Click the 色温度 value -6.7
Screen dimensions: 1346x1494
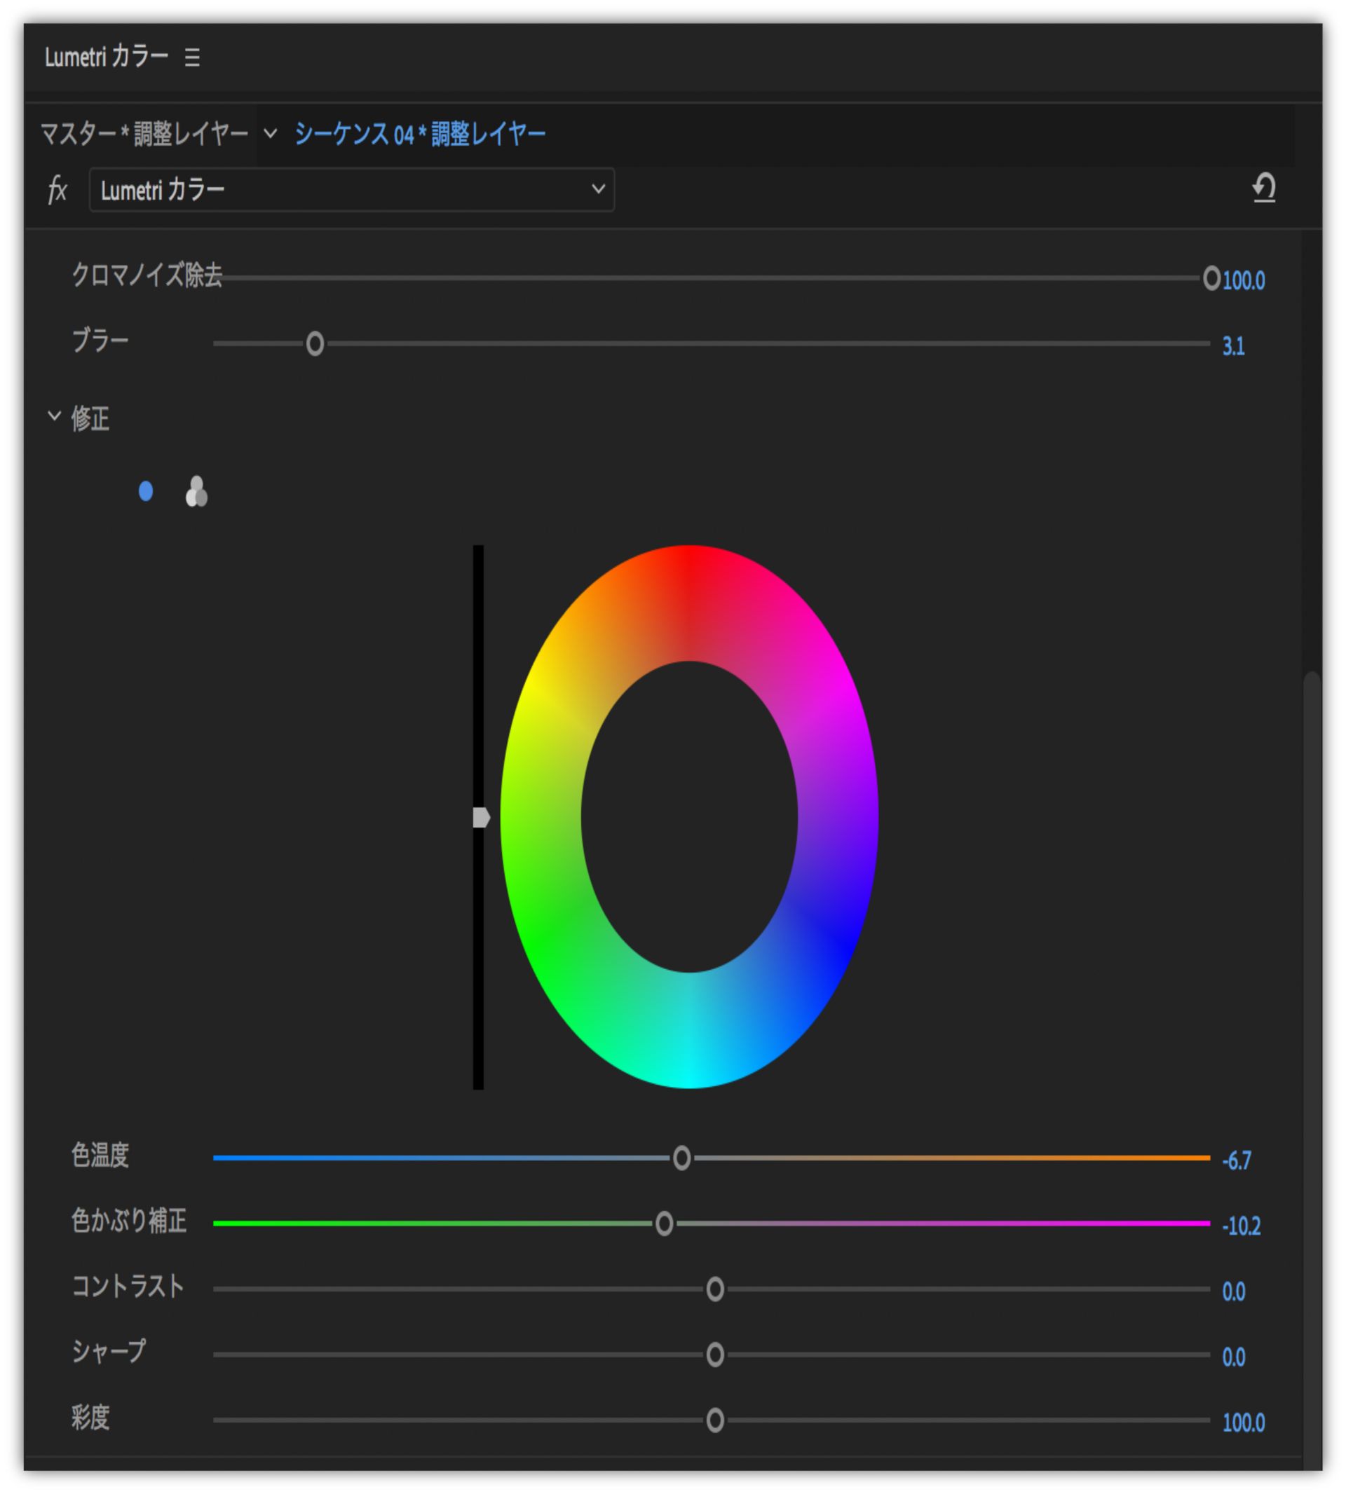pos(1236,1160)
